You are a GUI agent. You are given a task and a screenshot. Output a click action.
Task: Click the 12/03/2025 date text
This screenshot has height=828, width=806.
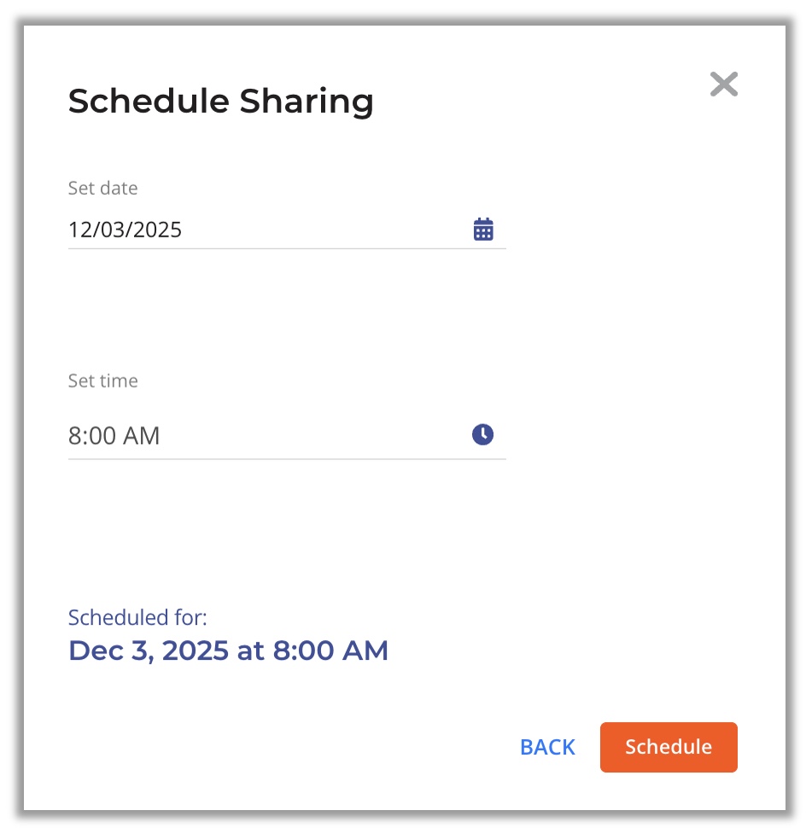125,230
